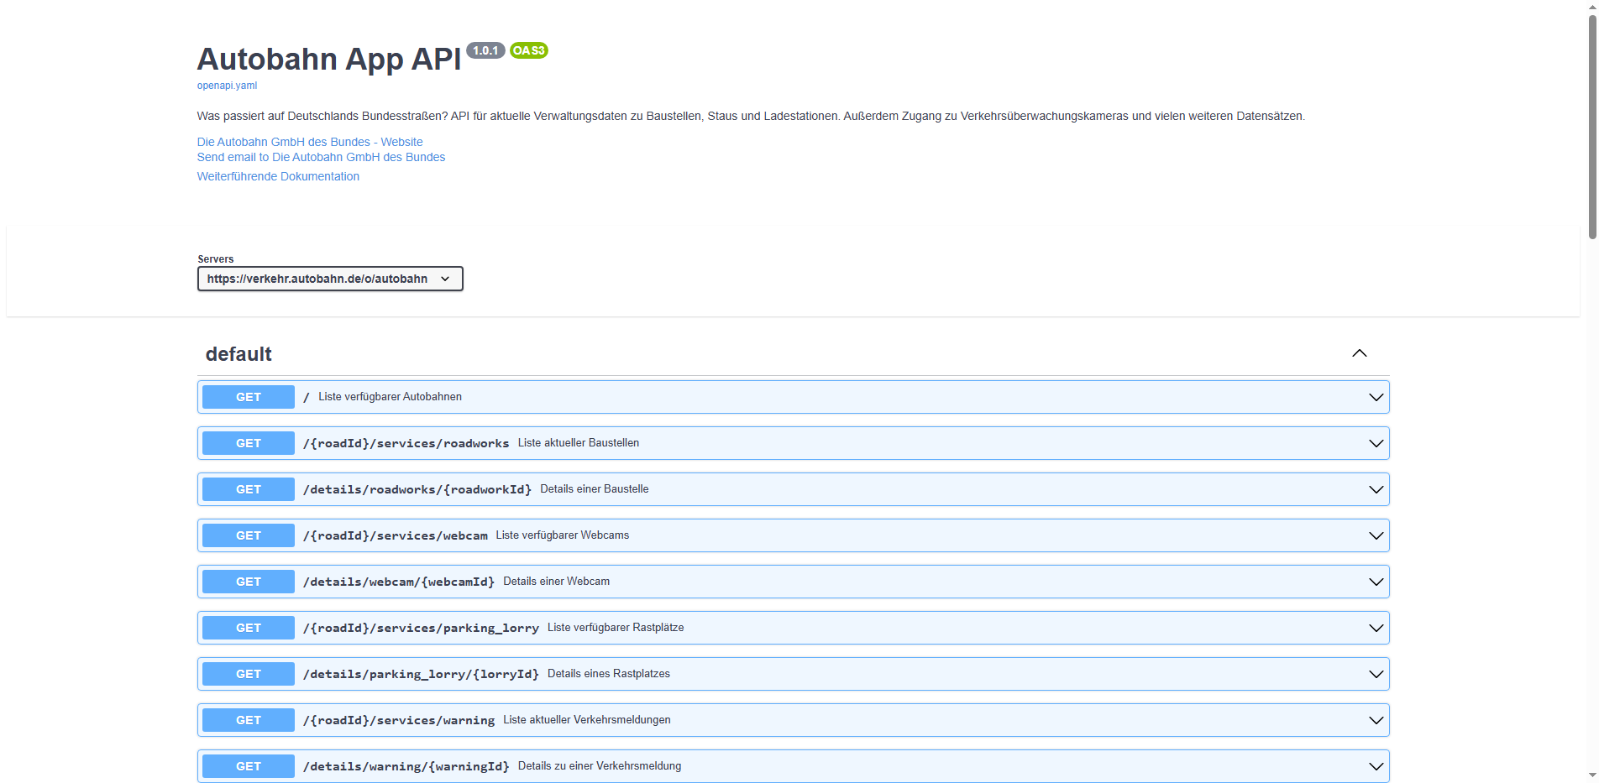The image size is (1599, 783).
Task: Expand the /{roadId}/services/roadworks endpoint
Action: coord(1376,442)
